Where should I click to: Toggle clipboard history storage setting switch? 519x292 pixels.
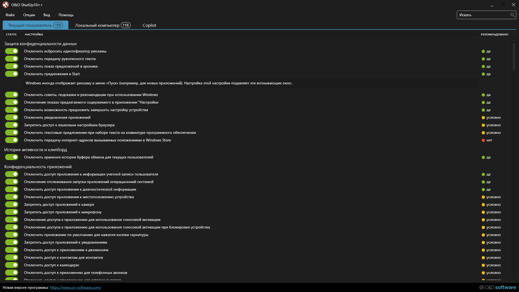point(12,157)
